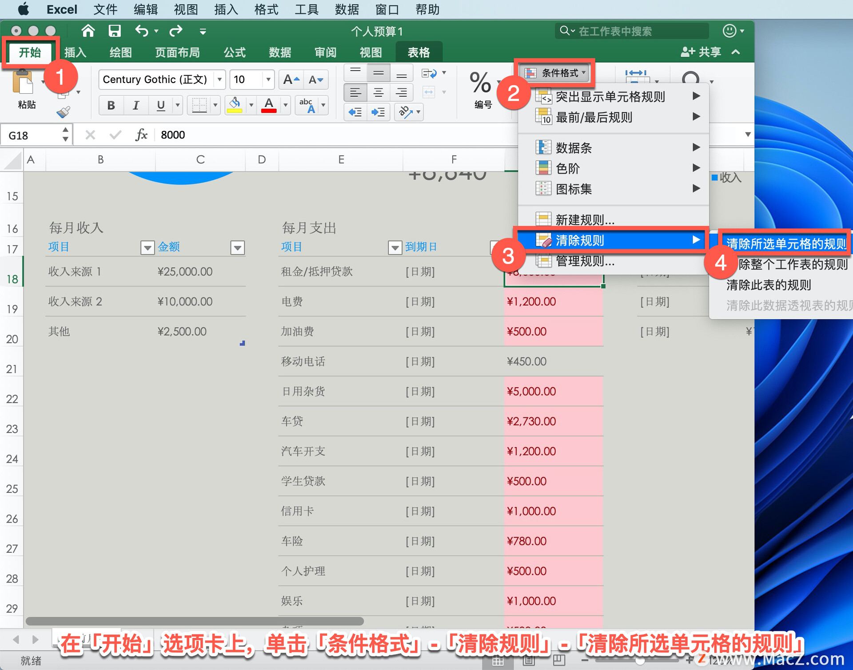The image size is (853, 670).
Task: Center text horizontally
Action: coord(379,92)
